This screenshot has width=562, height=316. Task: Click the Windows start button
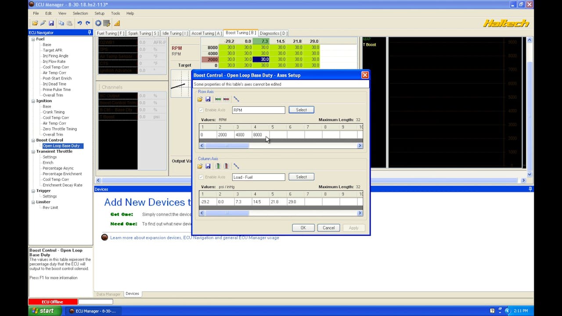[43, 311]
